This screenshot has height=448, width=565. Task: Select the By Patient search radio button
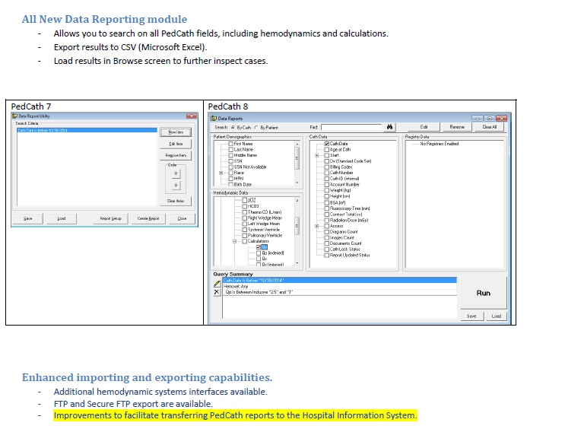pos(256,127)
